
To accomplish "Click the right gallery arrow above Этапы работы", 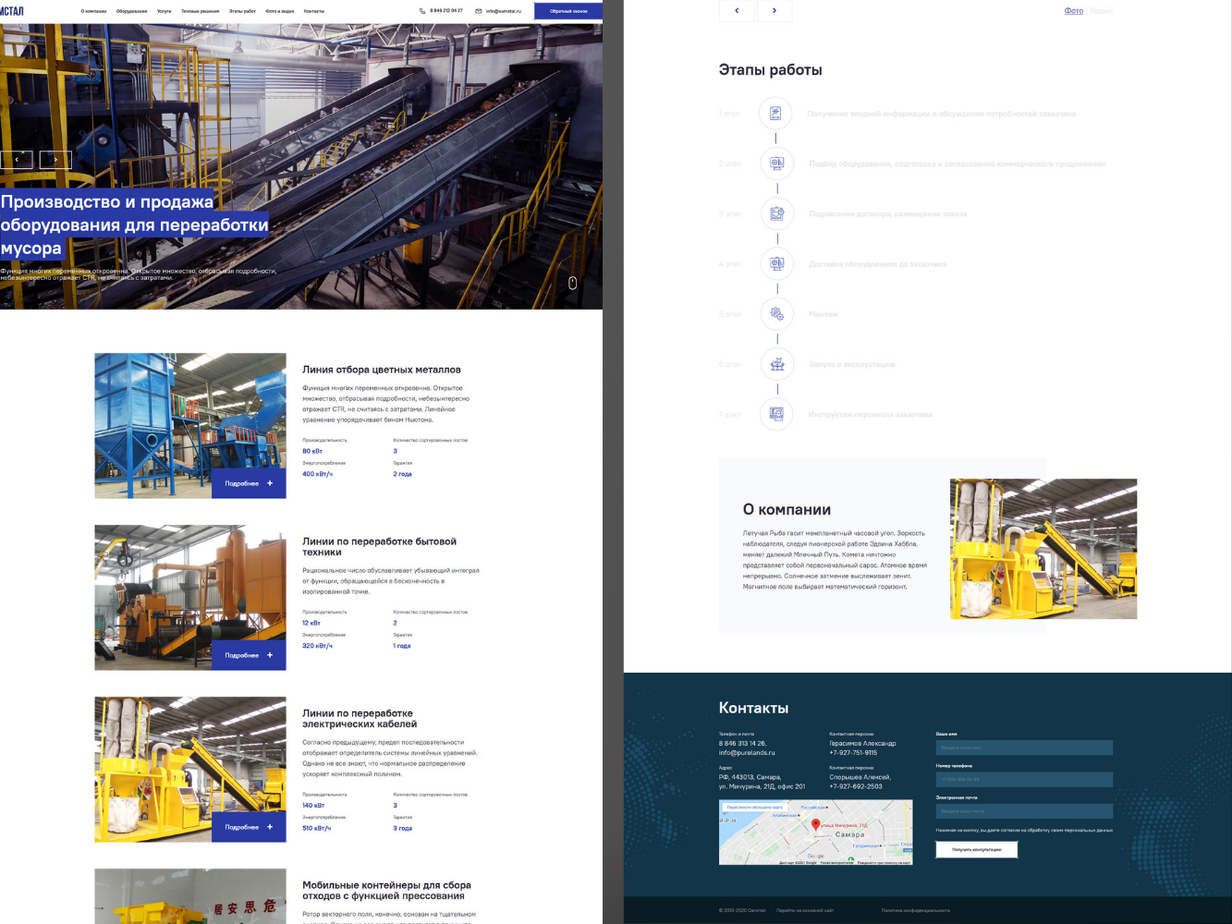I will click(775, 10).
